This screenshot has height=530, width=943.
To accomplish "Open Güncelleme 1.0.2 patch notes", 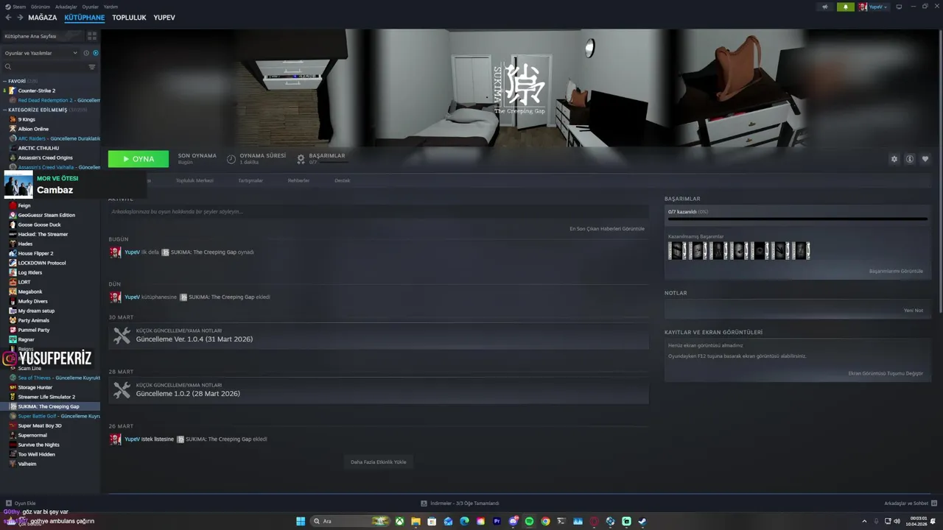I will click(378, 390).
